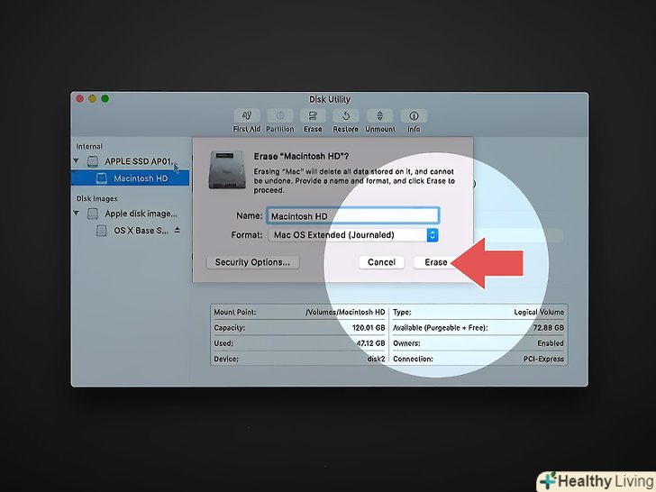Click the Erase toolbar icon
Image resolution: width=656 pixels, height=492 pixels.
(313, 116)
